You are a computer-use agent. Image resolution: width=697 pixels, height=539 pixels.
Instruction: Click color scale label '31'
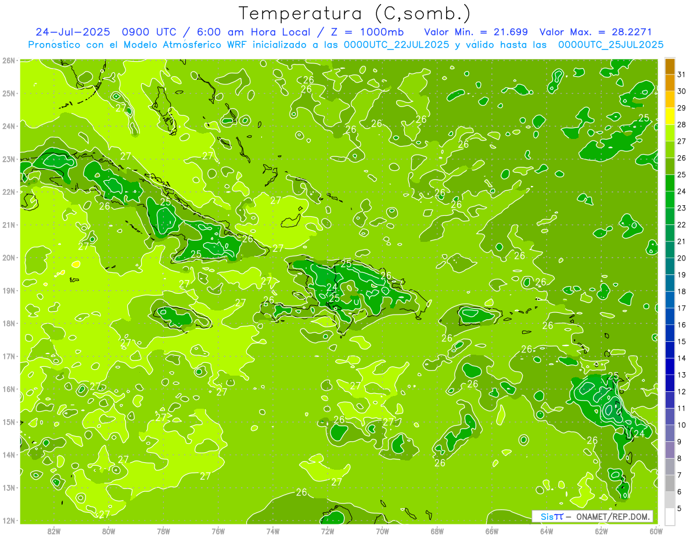pyautogui.click(x=682, y=74)
